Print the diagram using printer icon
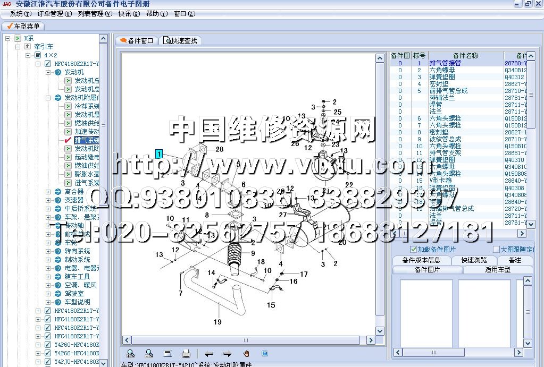This screenshot has height=367, width=544. pyautogui.click(x=186, y=353)
